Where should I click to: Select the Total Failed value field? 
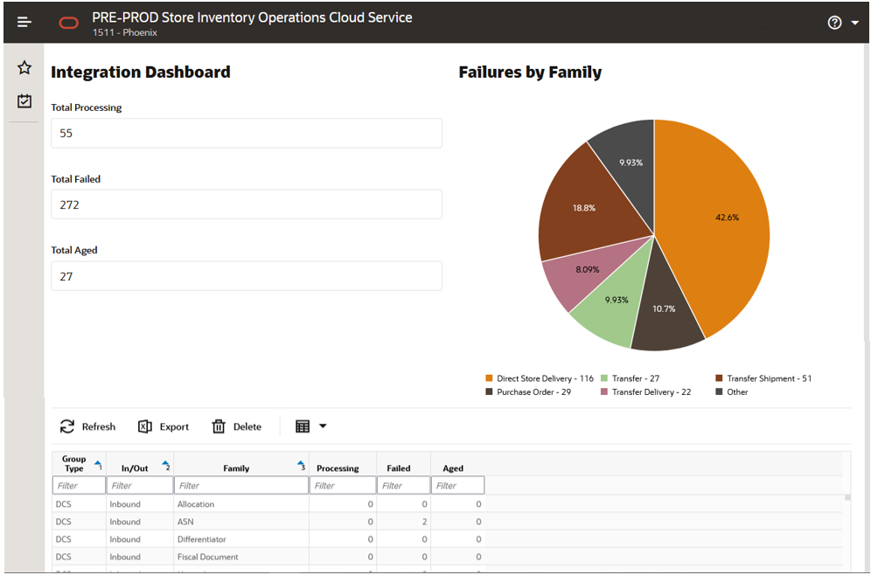246,204
